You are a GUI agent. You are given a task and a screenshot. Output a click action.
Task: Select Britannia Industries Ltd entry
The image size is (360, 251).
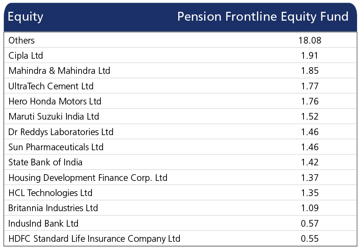coord(53,208)
